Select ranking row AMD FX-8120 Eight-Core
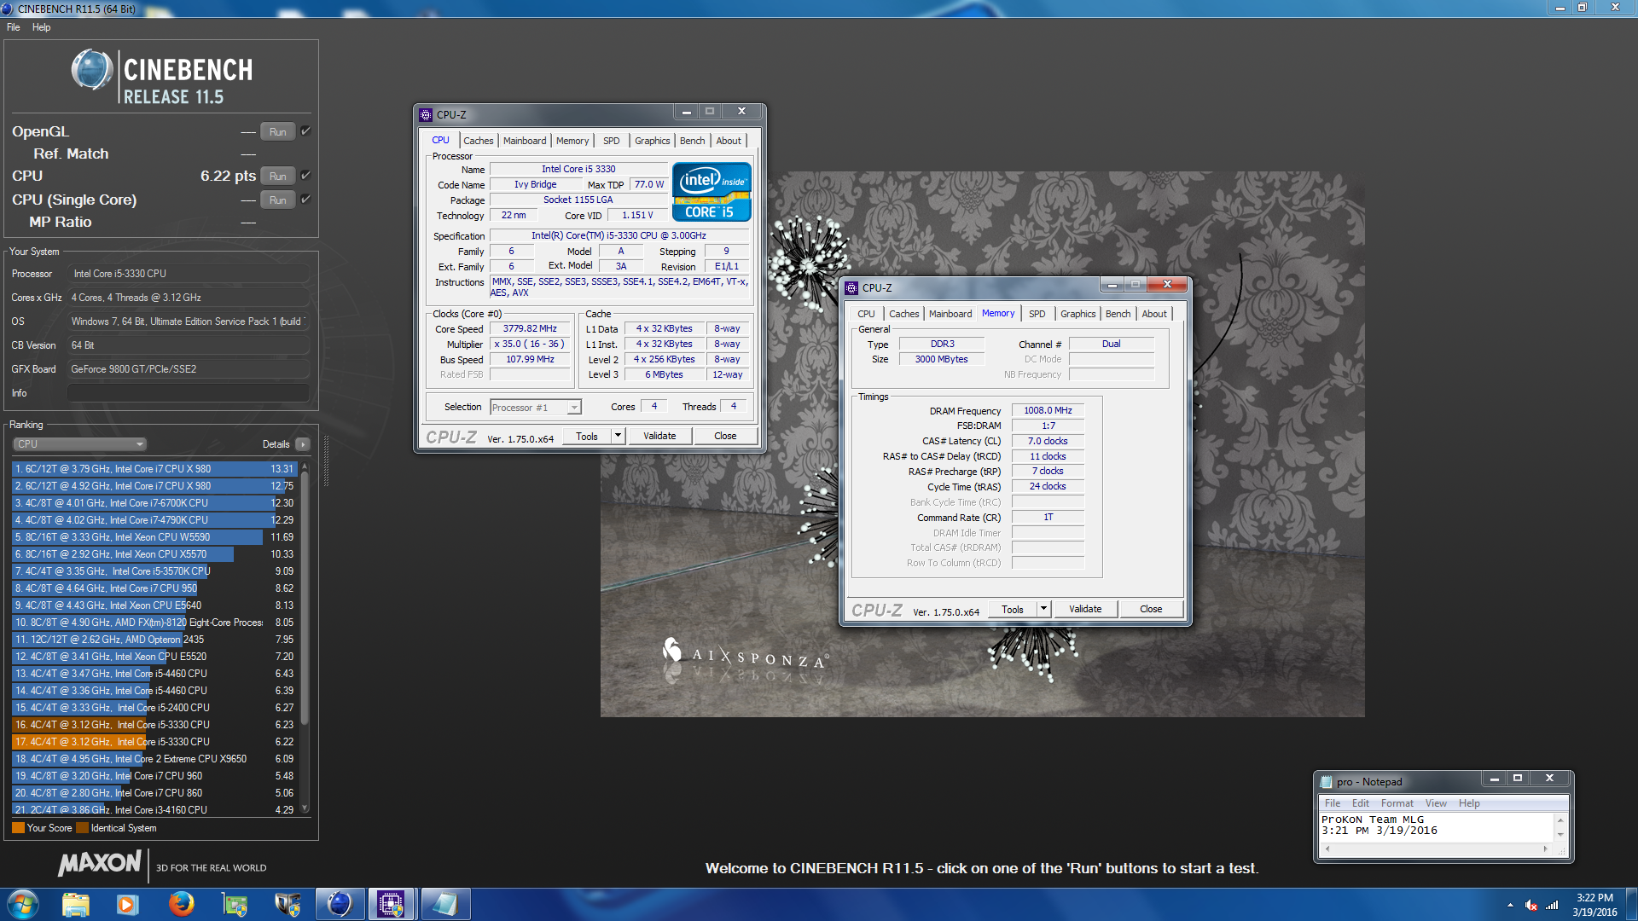The width and height of the screenshot is (1638, 921). tap(154, 623)
